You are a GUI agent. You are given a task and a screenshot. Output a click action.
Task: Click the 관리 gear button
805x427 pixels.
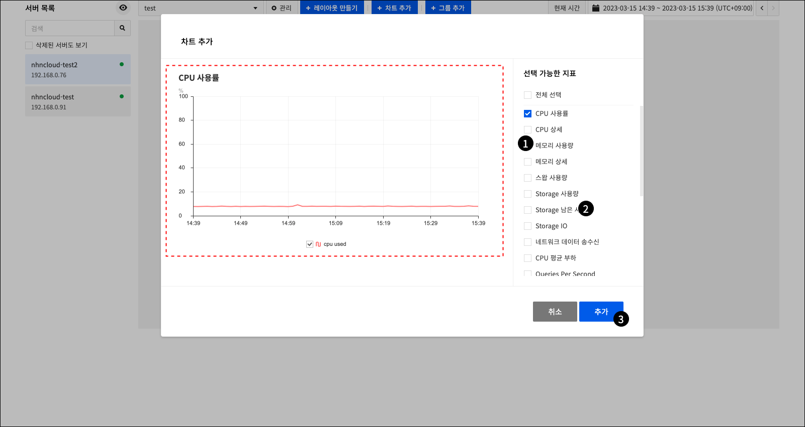pyautogui.click(x=282, y=8)
